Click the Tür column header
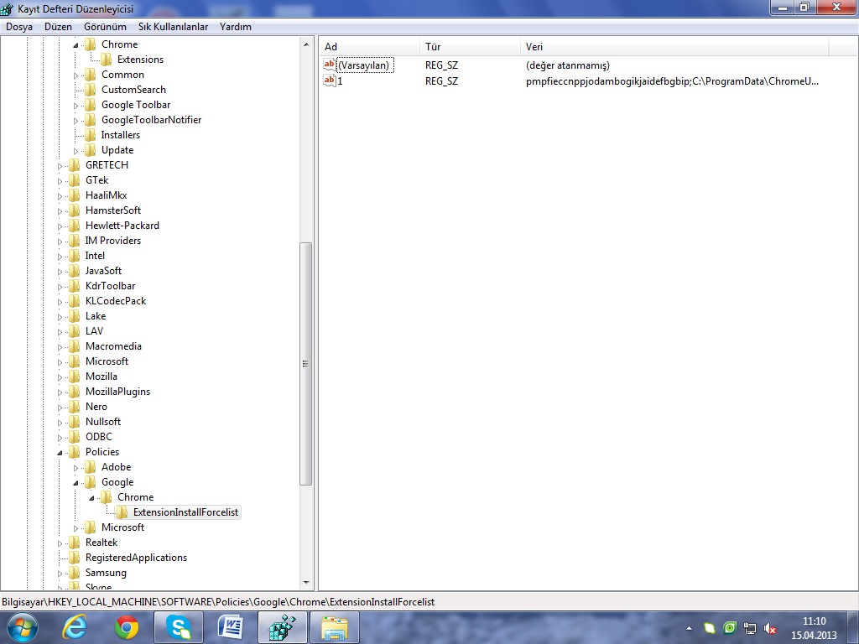The width and height of the screenshot is (859, 644). click(470, 47)
